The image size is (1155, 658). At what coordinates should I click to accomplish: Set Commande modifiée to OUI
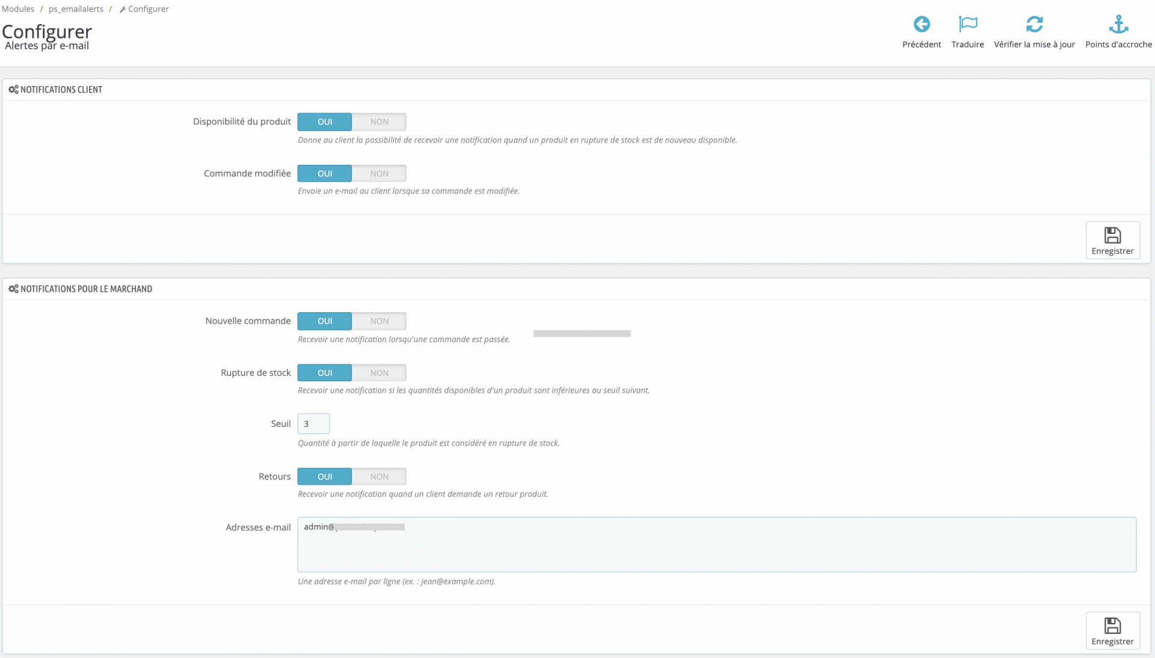click(x=325, y=173)
